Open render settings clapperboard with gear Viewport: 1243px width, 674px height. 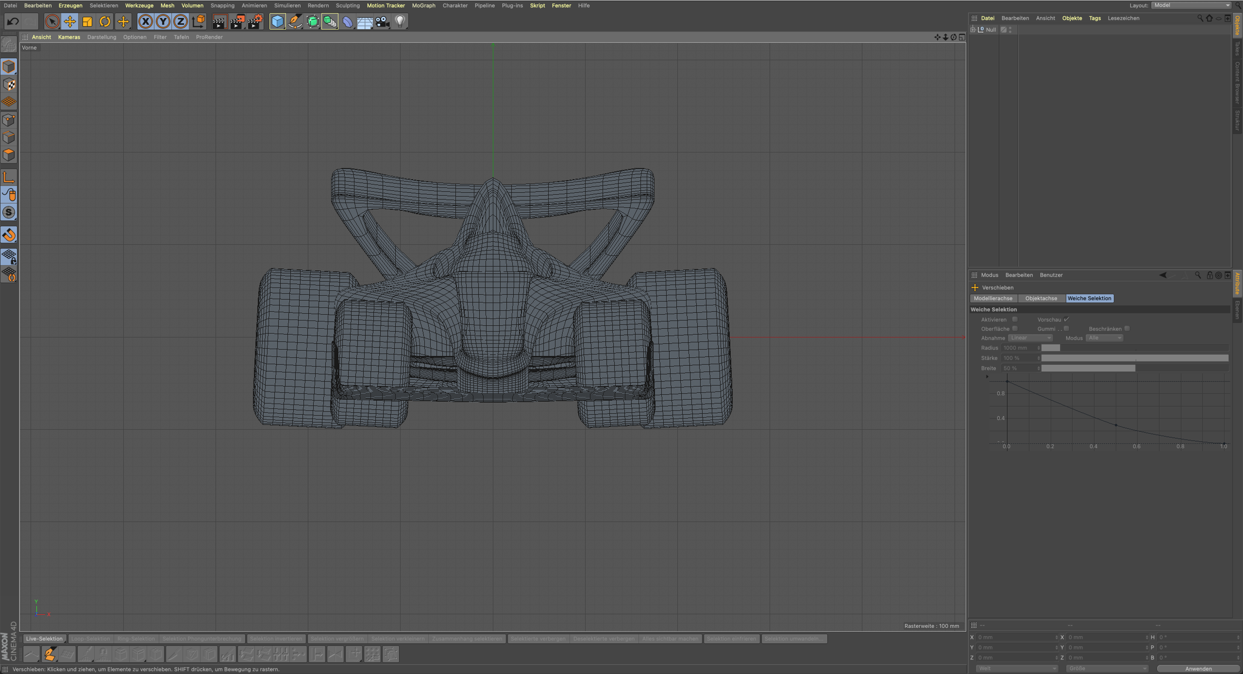255,22
